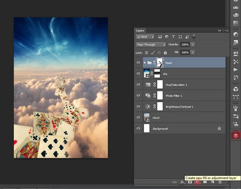Open the Histogram panel icon
The image size is (241, 189).
tap(236, 7)
